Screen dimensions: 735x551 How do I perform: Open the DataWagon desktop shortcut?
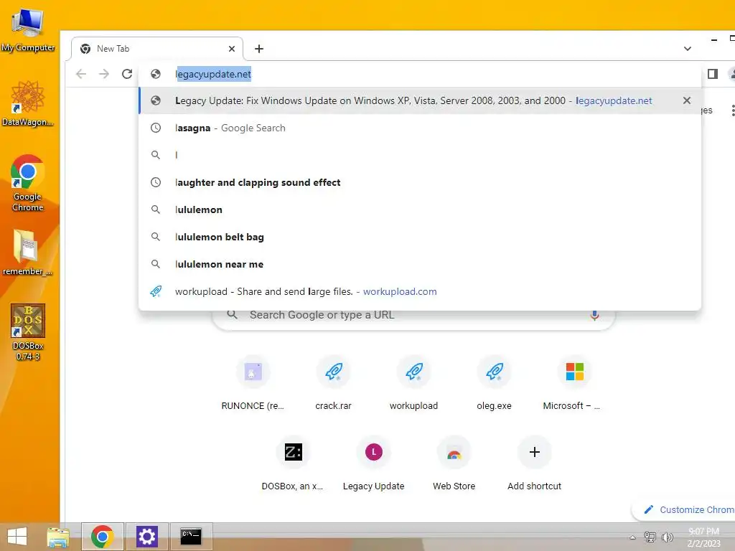pyautogui.click(x=28, y=103)
